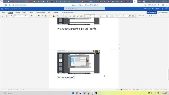Increase font size with the larger A

(32, 16)
